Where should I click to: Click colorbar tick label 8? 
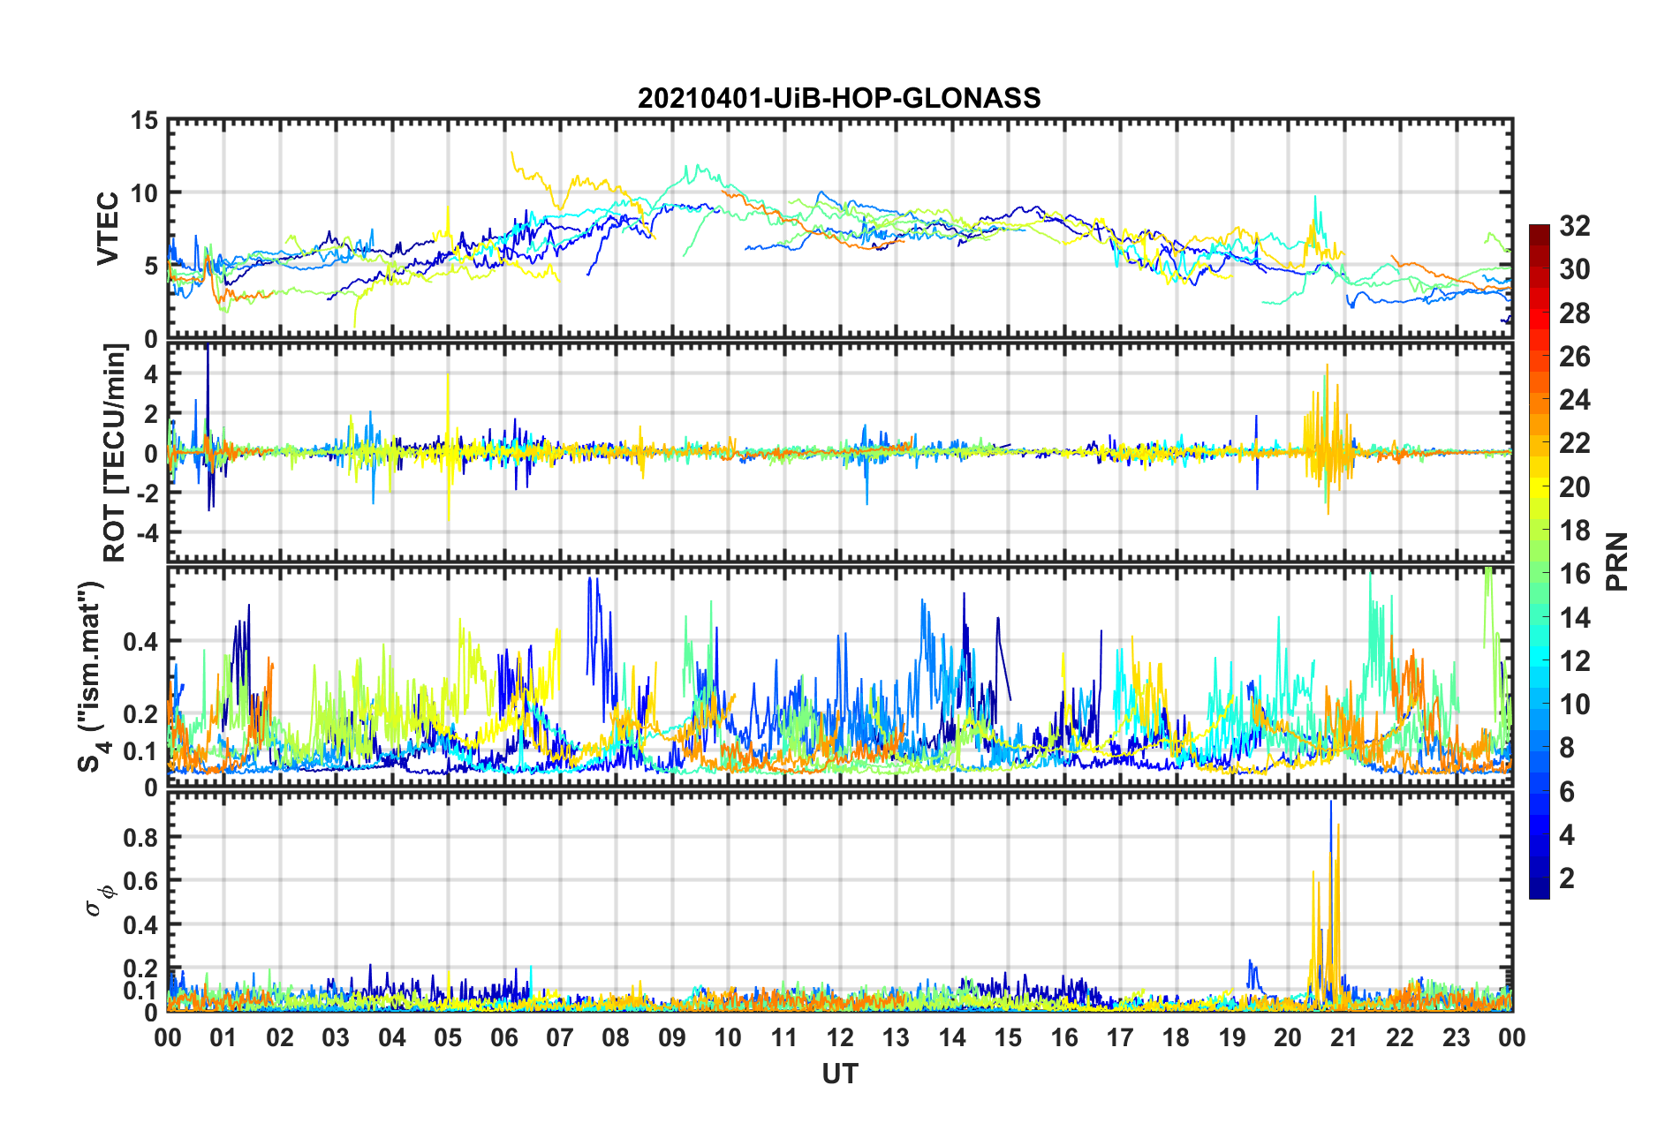(x=1567, y=748)
